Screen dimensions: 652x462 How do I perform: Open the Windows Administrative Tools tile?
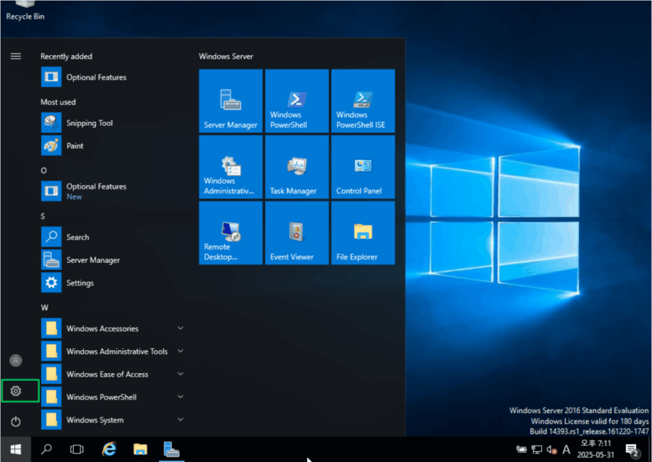click(230, 166)
